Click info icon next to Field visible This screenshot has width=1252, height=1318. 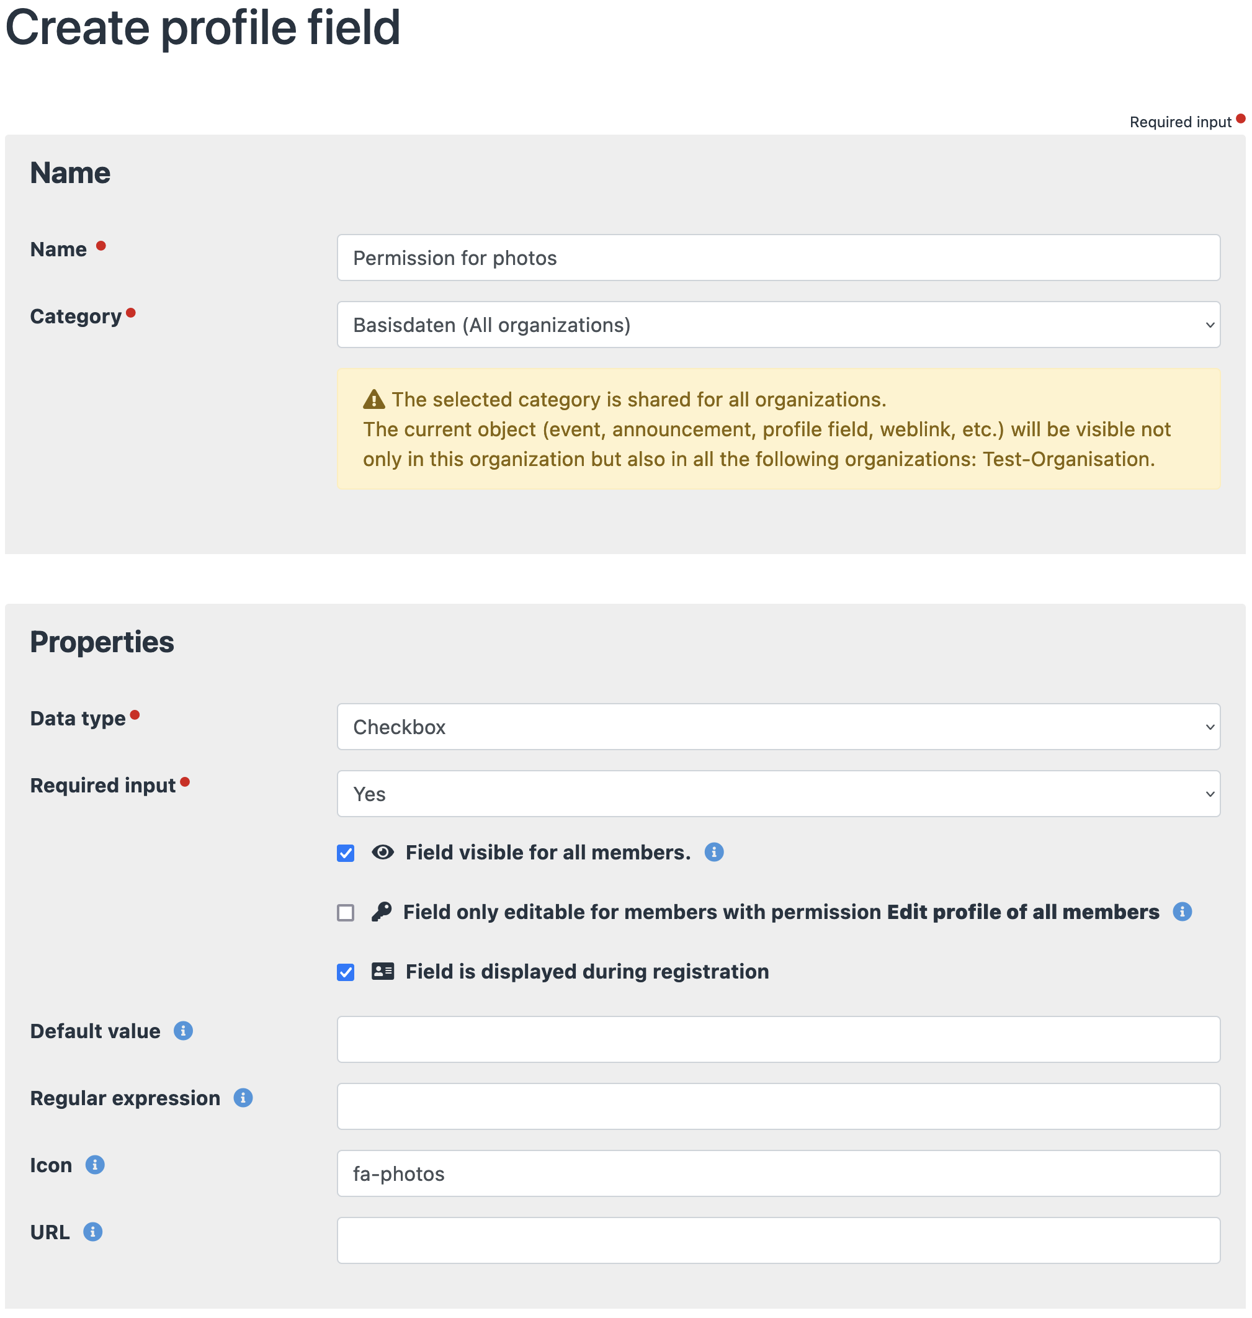[x=713, y=852]
